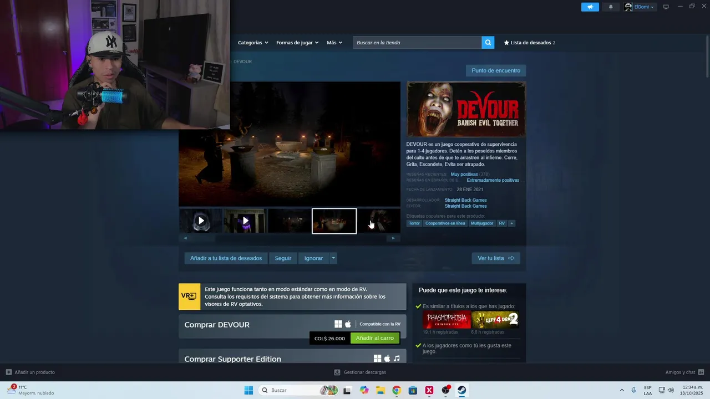Open the weather widget showing 11°C
The image size is (710, 399).
31,390
